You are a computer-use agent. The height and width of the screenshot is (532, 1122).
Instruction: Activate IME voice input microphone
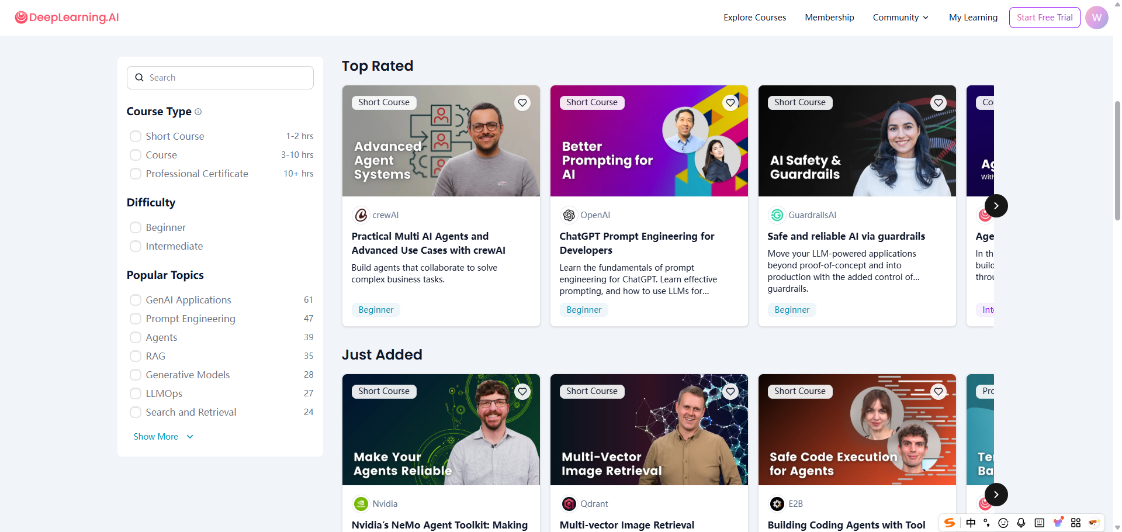[x=1021, y=523]
